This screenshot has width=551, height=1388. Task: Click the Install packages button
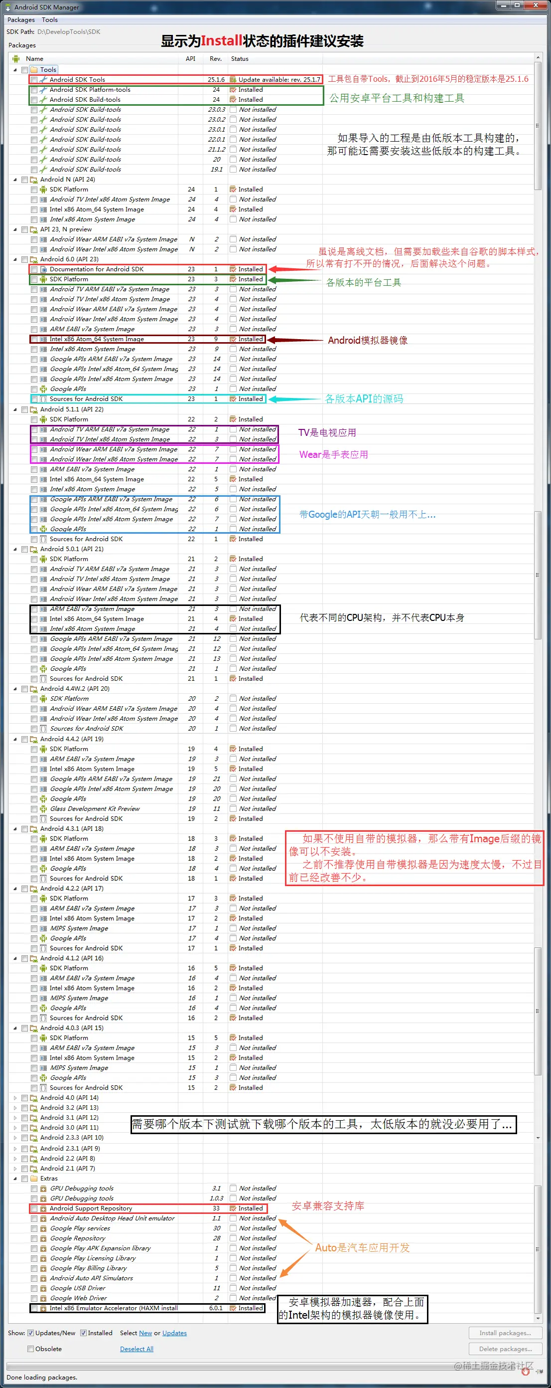coord(505,1333)
